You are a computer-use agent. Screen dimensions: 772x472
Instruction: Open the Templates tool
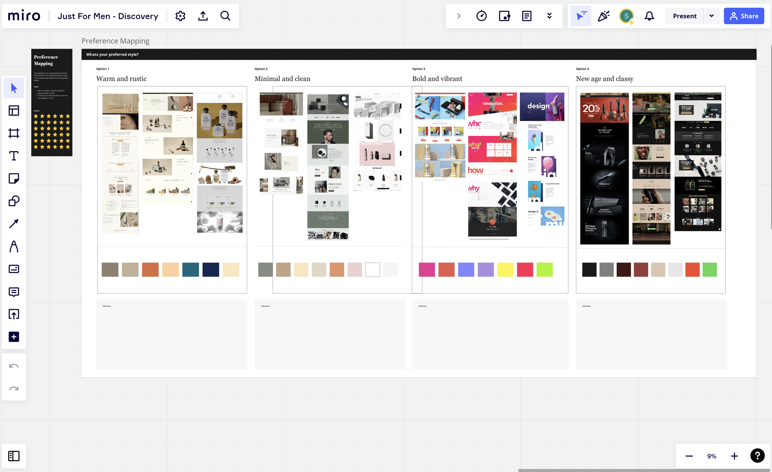coord(14,111)
